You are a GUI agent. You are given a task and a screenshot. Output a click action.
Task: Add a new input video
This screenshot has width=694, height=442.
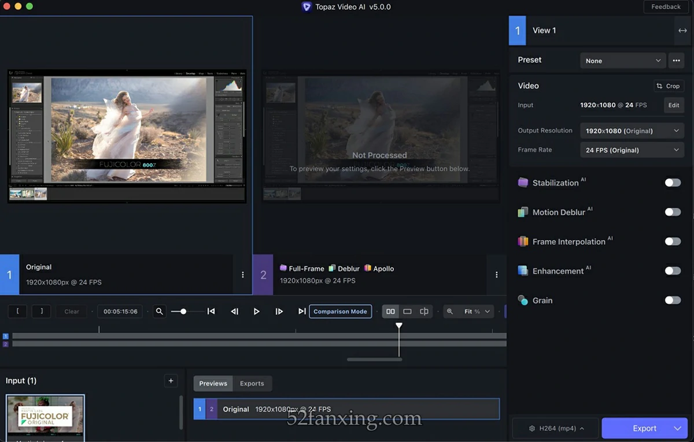(171, 380)
